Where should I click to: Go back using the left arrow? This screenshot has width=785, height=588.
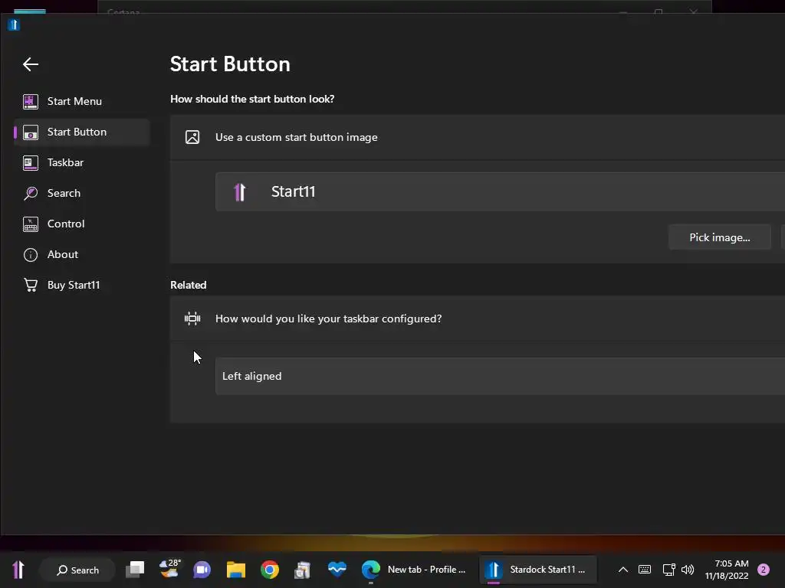pyautogui.click(x=31, y=64)
